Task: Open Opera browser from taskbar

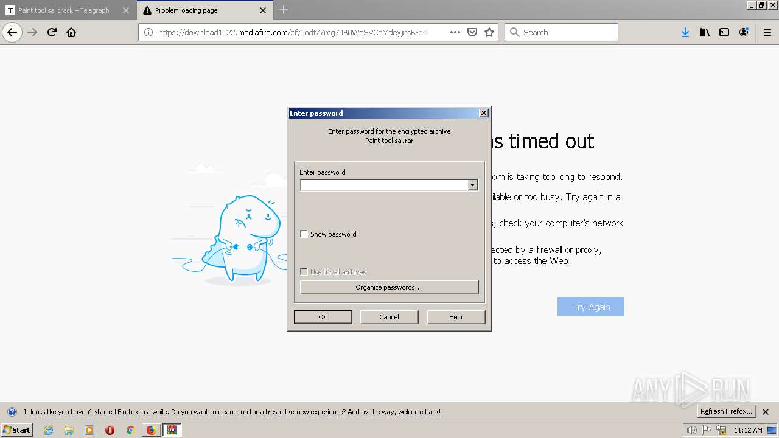Action: coord(110,430)
